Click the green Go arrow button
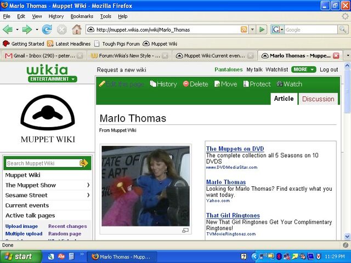The width and height of the screenshot is (351, 263). click(262, 30)
